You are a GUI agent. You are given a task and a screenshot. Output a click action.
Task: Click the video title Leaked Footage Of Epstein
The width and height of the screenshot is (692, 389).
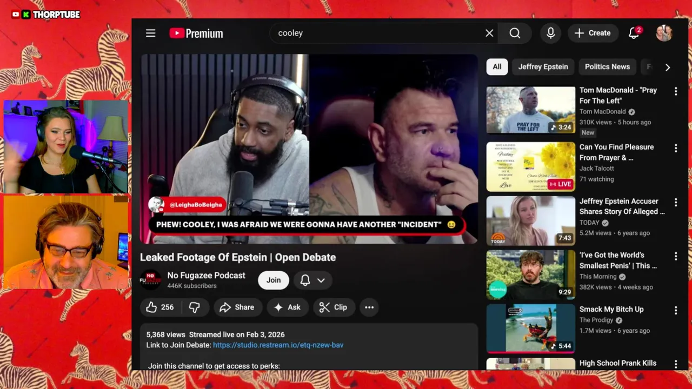[238, 257]
